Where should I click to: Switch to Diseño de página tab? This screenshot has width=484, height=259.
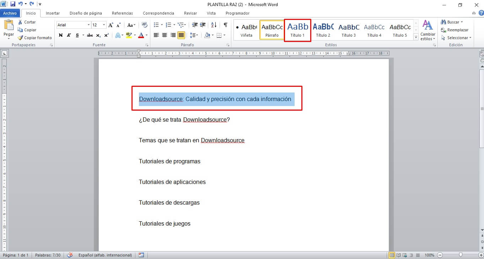point(86,13)
